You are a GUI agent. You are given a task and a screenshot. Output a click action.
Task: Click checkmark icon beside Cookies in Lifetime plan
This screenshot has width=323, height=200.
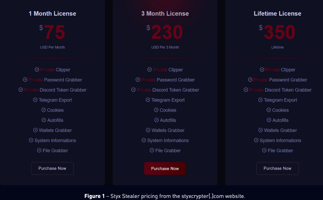click(x=268, y=110)
